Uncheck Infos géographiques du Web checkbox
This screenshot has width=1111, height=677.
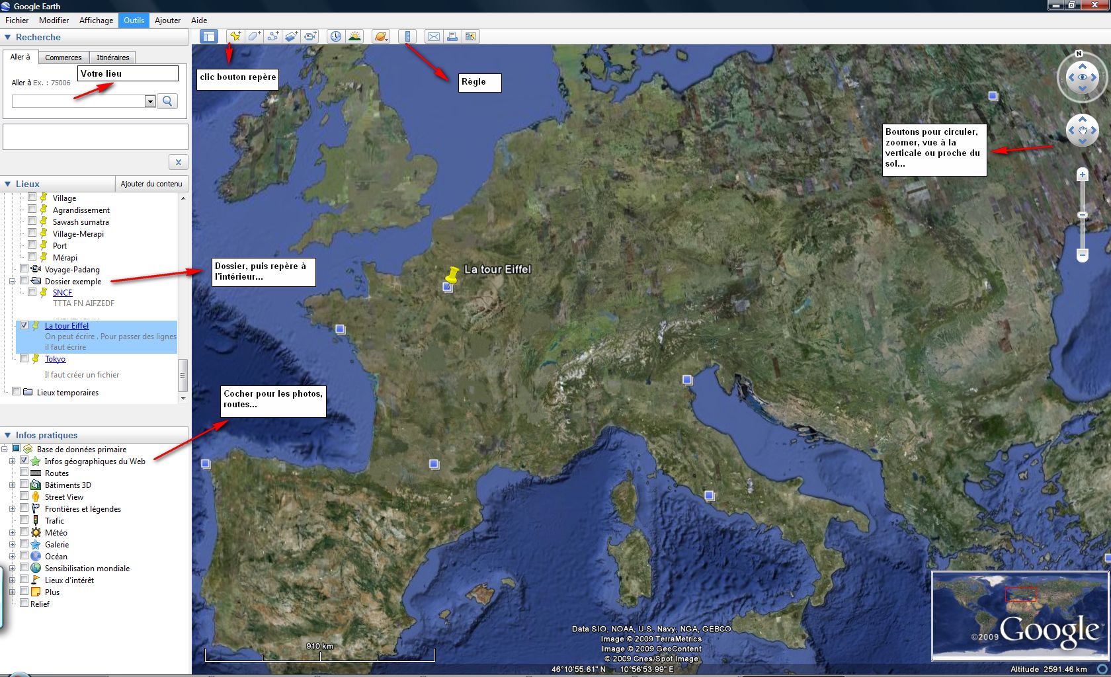(x=24, y=460)
